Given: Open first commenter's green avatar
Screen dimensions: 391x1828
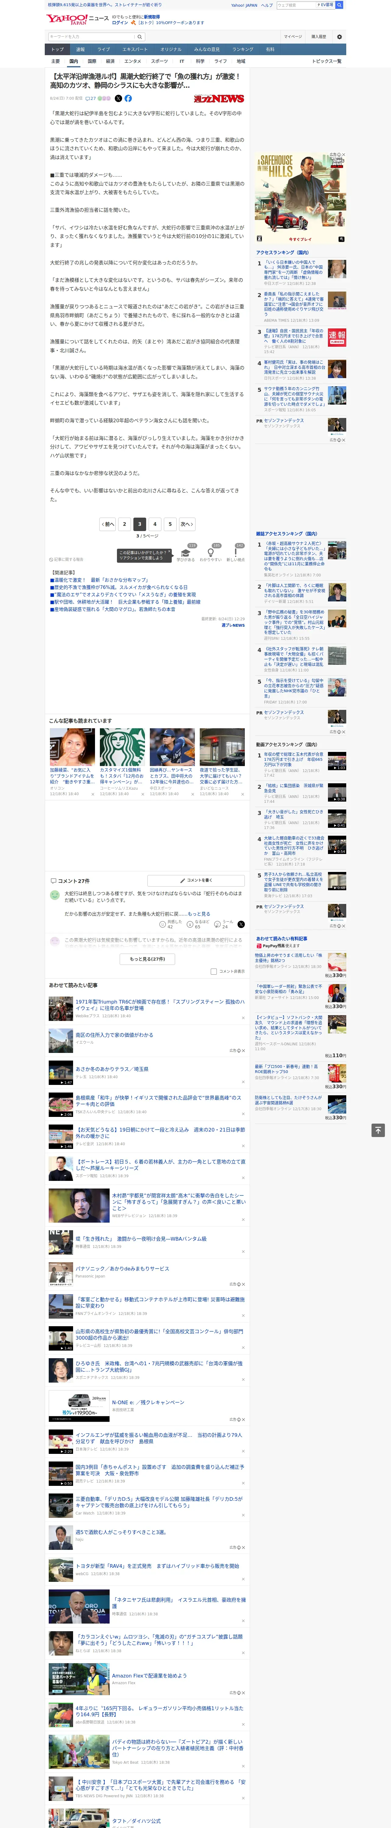Looking at the screenshot, I should tap(55, 895).
